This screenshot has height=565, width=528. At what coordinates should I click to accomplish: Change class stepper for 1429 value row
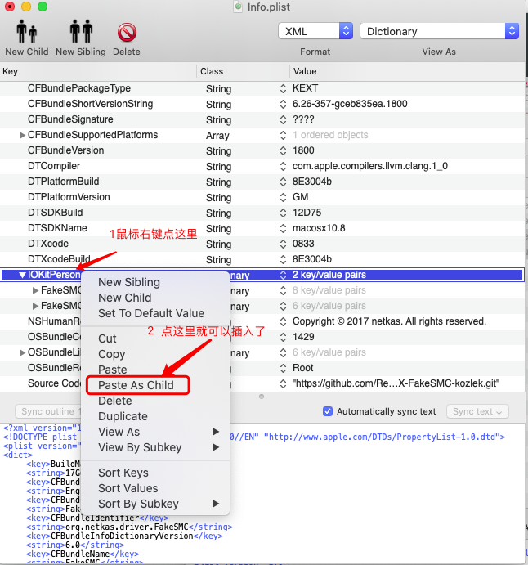click(283, 337)
